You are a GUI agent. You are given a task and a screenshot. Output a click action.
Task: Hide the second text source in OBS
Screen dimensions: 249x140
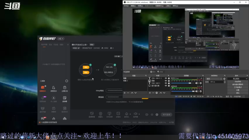pos(166,83)
